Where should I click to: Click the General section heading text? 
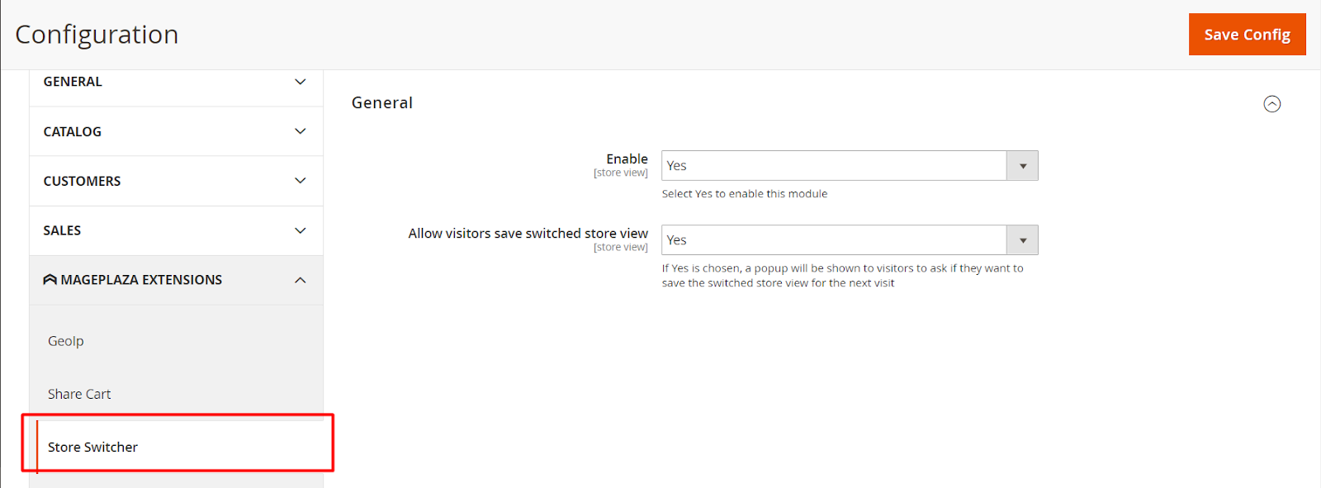tap(382, 103)
